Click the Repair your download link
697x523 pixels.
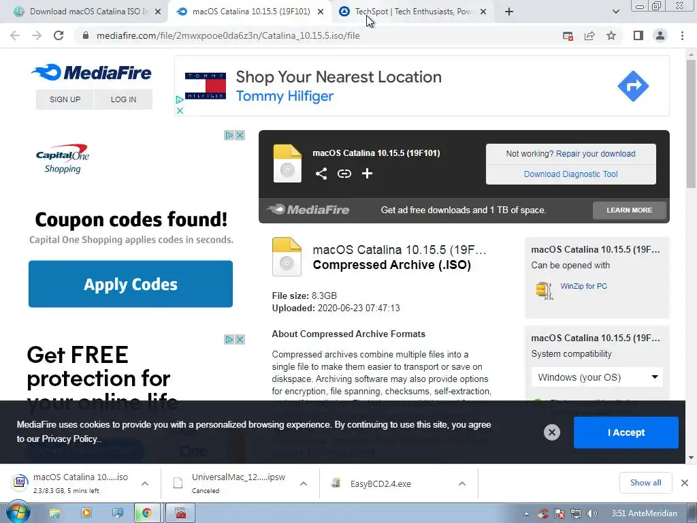click(596, 153)
